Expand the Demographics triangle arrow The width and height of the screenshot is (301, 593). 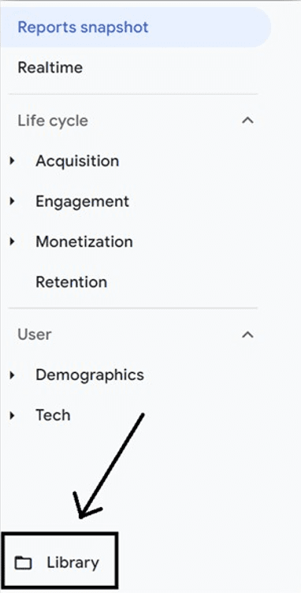pyautogui.click(x=13, y=375)
